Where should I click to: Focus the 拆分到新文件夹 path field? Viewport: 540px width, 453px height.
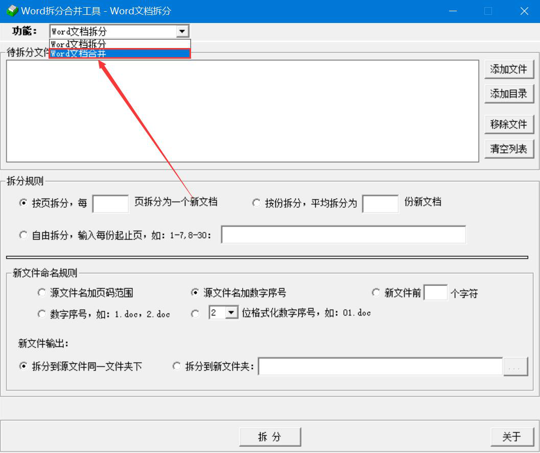tap(380, 366)
